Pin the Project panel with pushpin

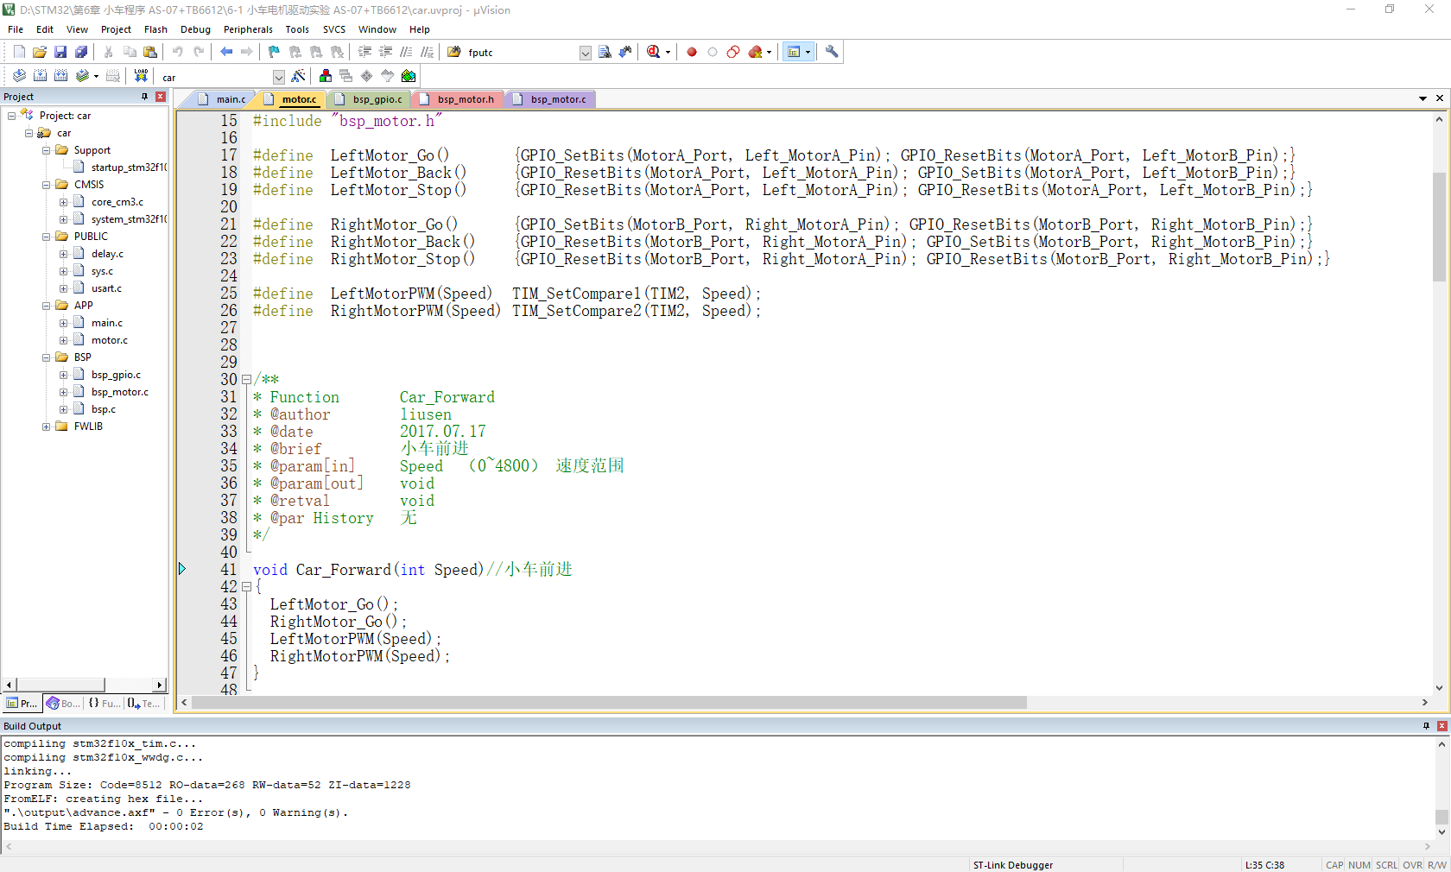tap(144, 97)
